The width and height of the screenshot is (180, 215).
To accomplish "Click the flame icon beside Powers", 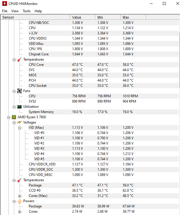I will pyautogui.click(x=19, y=201).
